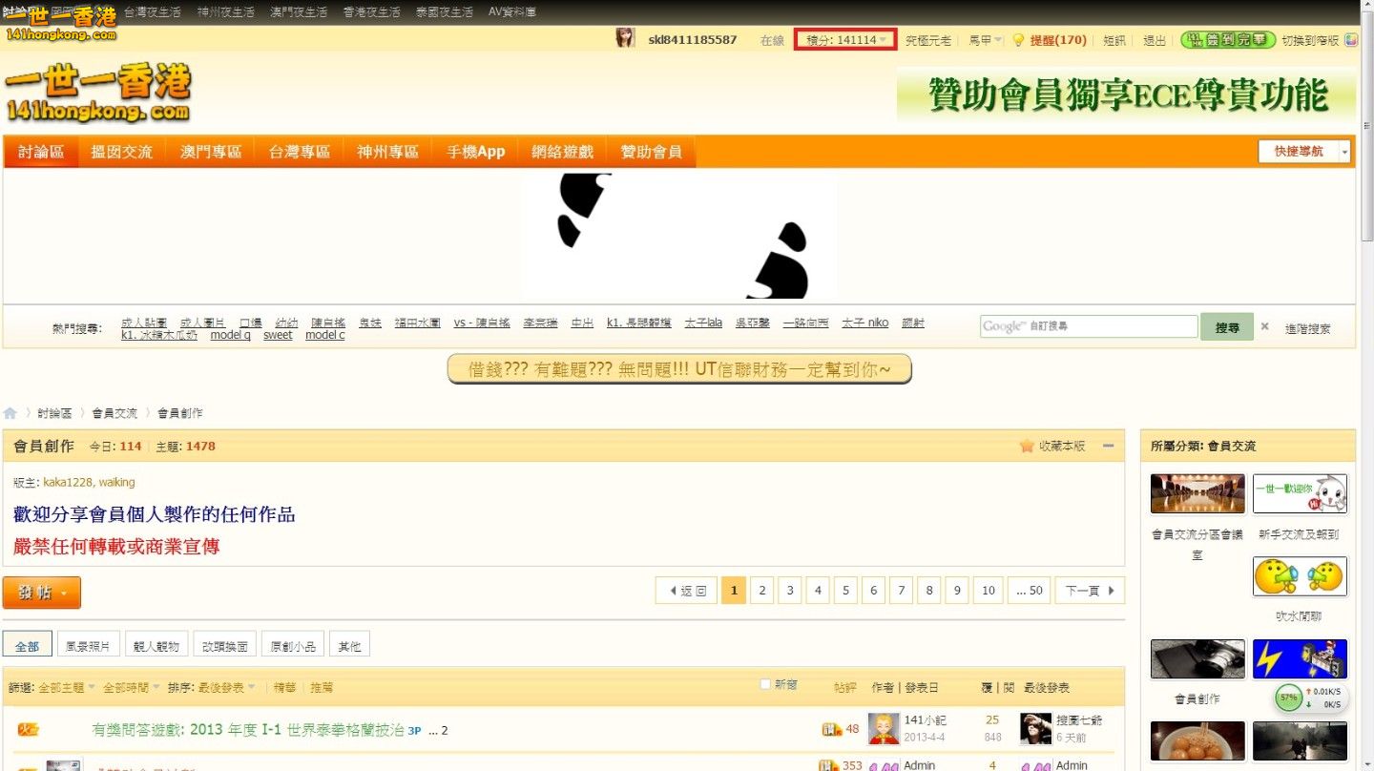
Task: Select the 全部 thread category tab
Action: [27, 646]
